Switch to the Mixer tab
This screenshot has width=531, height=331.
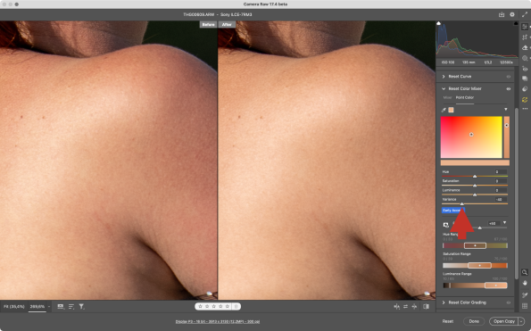(x=447, y=97)
